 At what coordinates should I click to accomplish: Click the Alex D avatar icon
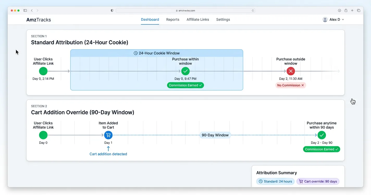[x=325, y=19]
